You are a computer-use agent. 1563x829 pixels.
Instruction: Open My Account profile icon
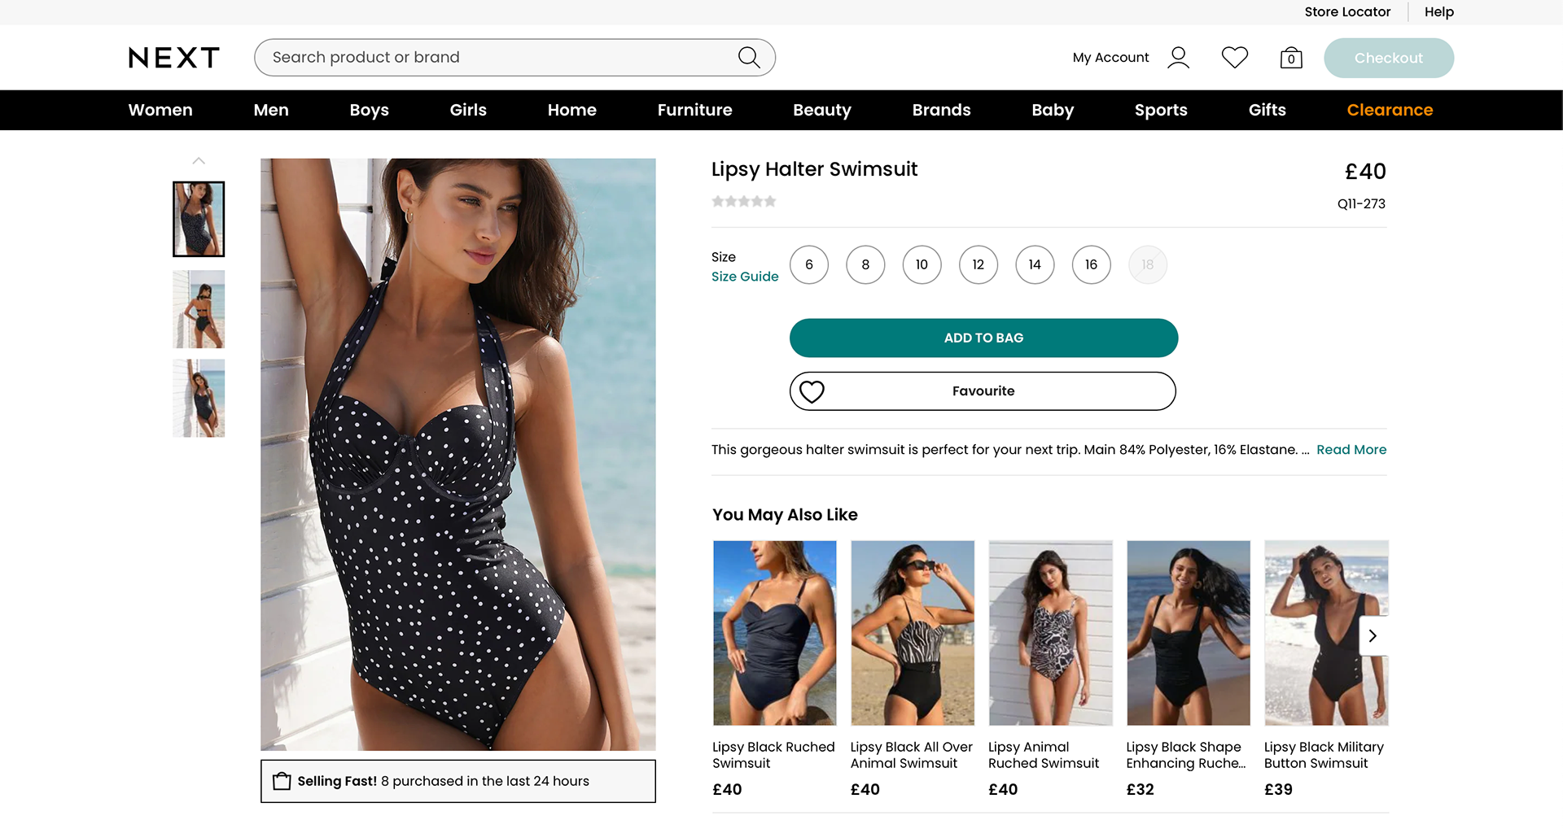1178,58
